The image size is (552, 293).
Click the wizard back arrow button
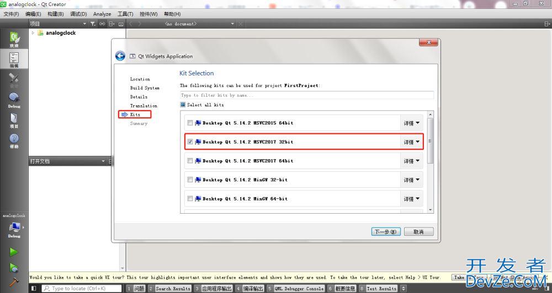coord(120,56)
